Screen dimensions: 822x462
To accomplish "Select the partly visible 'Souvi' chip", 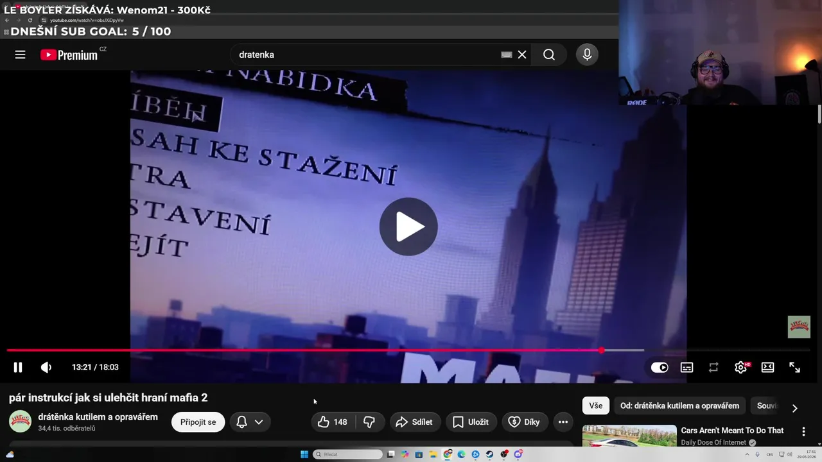I will click(766, 406).
